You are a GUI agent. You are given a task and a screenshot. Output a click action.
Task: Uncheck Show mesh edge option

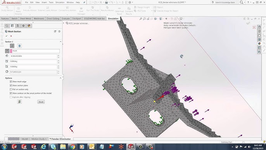[x=11, y=82]
